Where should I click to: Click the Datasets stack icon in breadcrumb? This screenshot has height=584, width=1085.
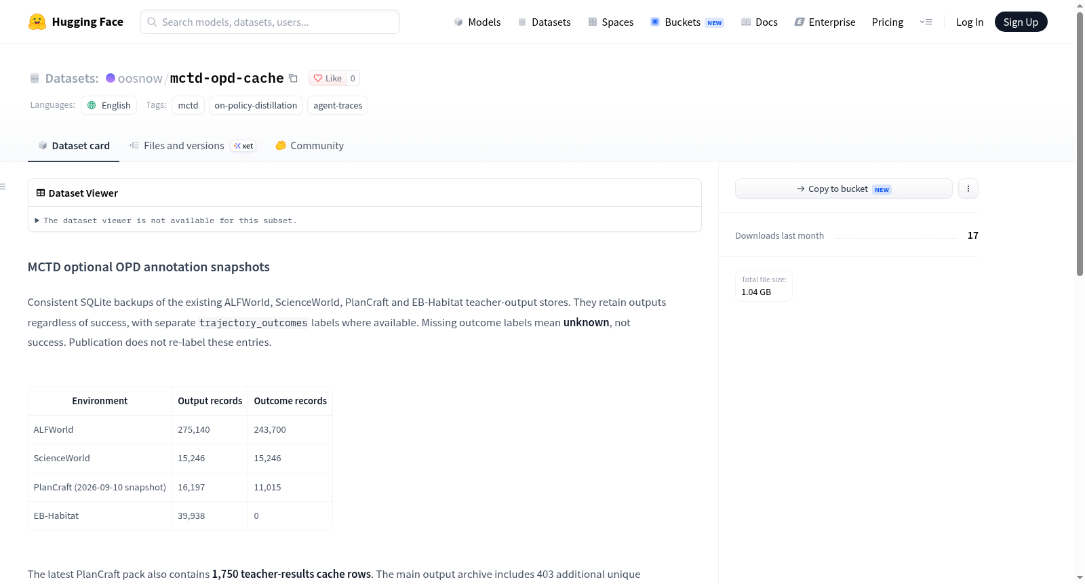click(x=35, y=79)
